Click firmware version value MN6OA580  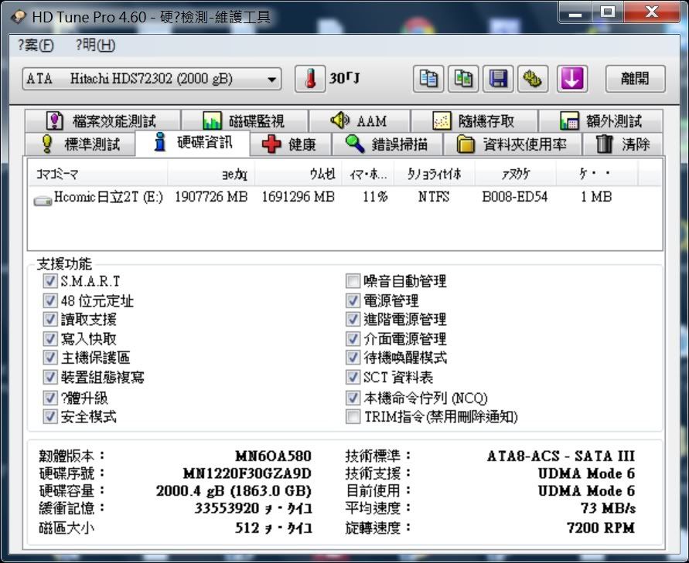[273, 456]
